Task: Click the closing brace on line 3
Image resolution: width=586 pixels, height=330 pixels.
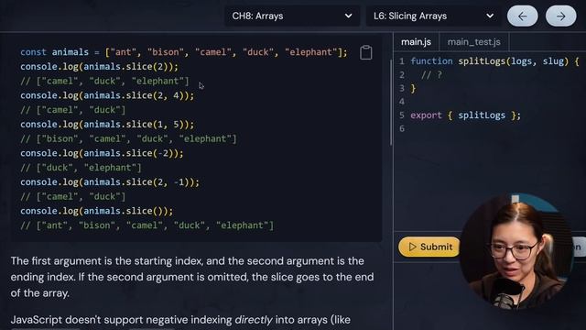Action: 413,88
